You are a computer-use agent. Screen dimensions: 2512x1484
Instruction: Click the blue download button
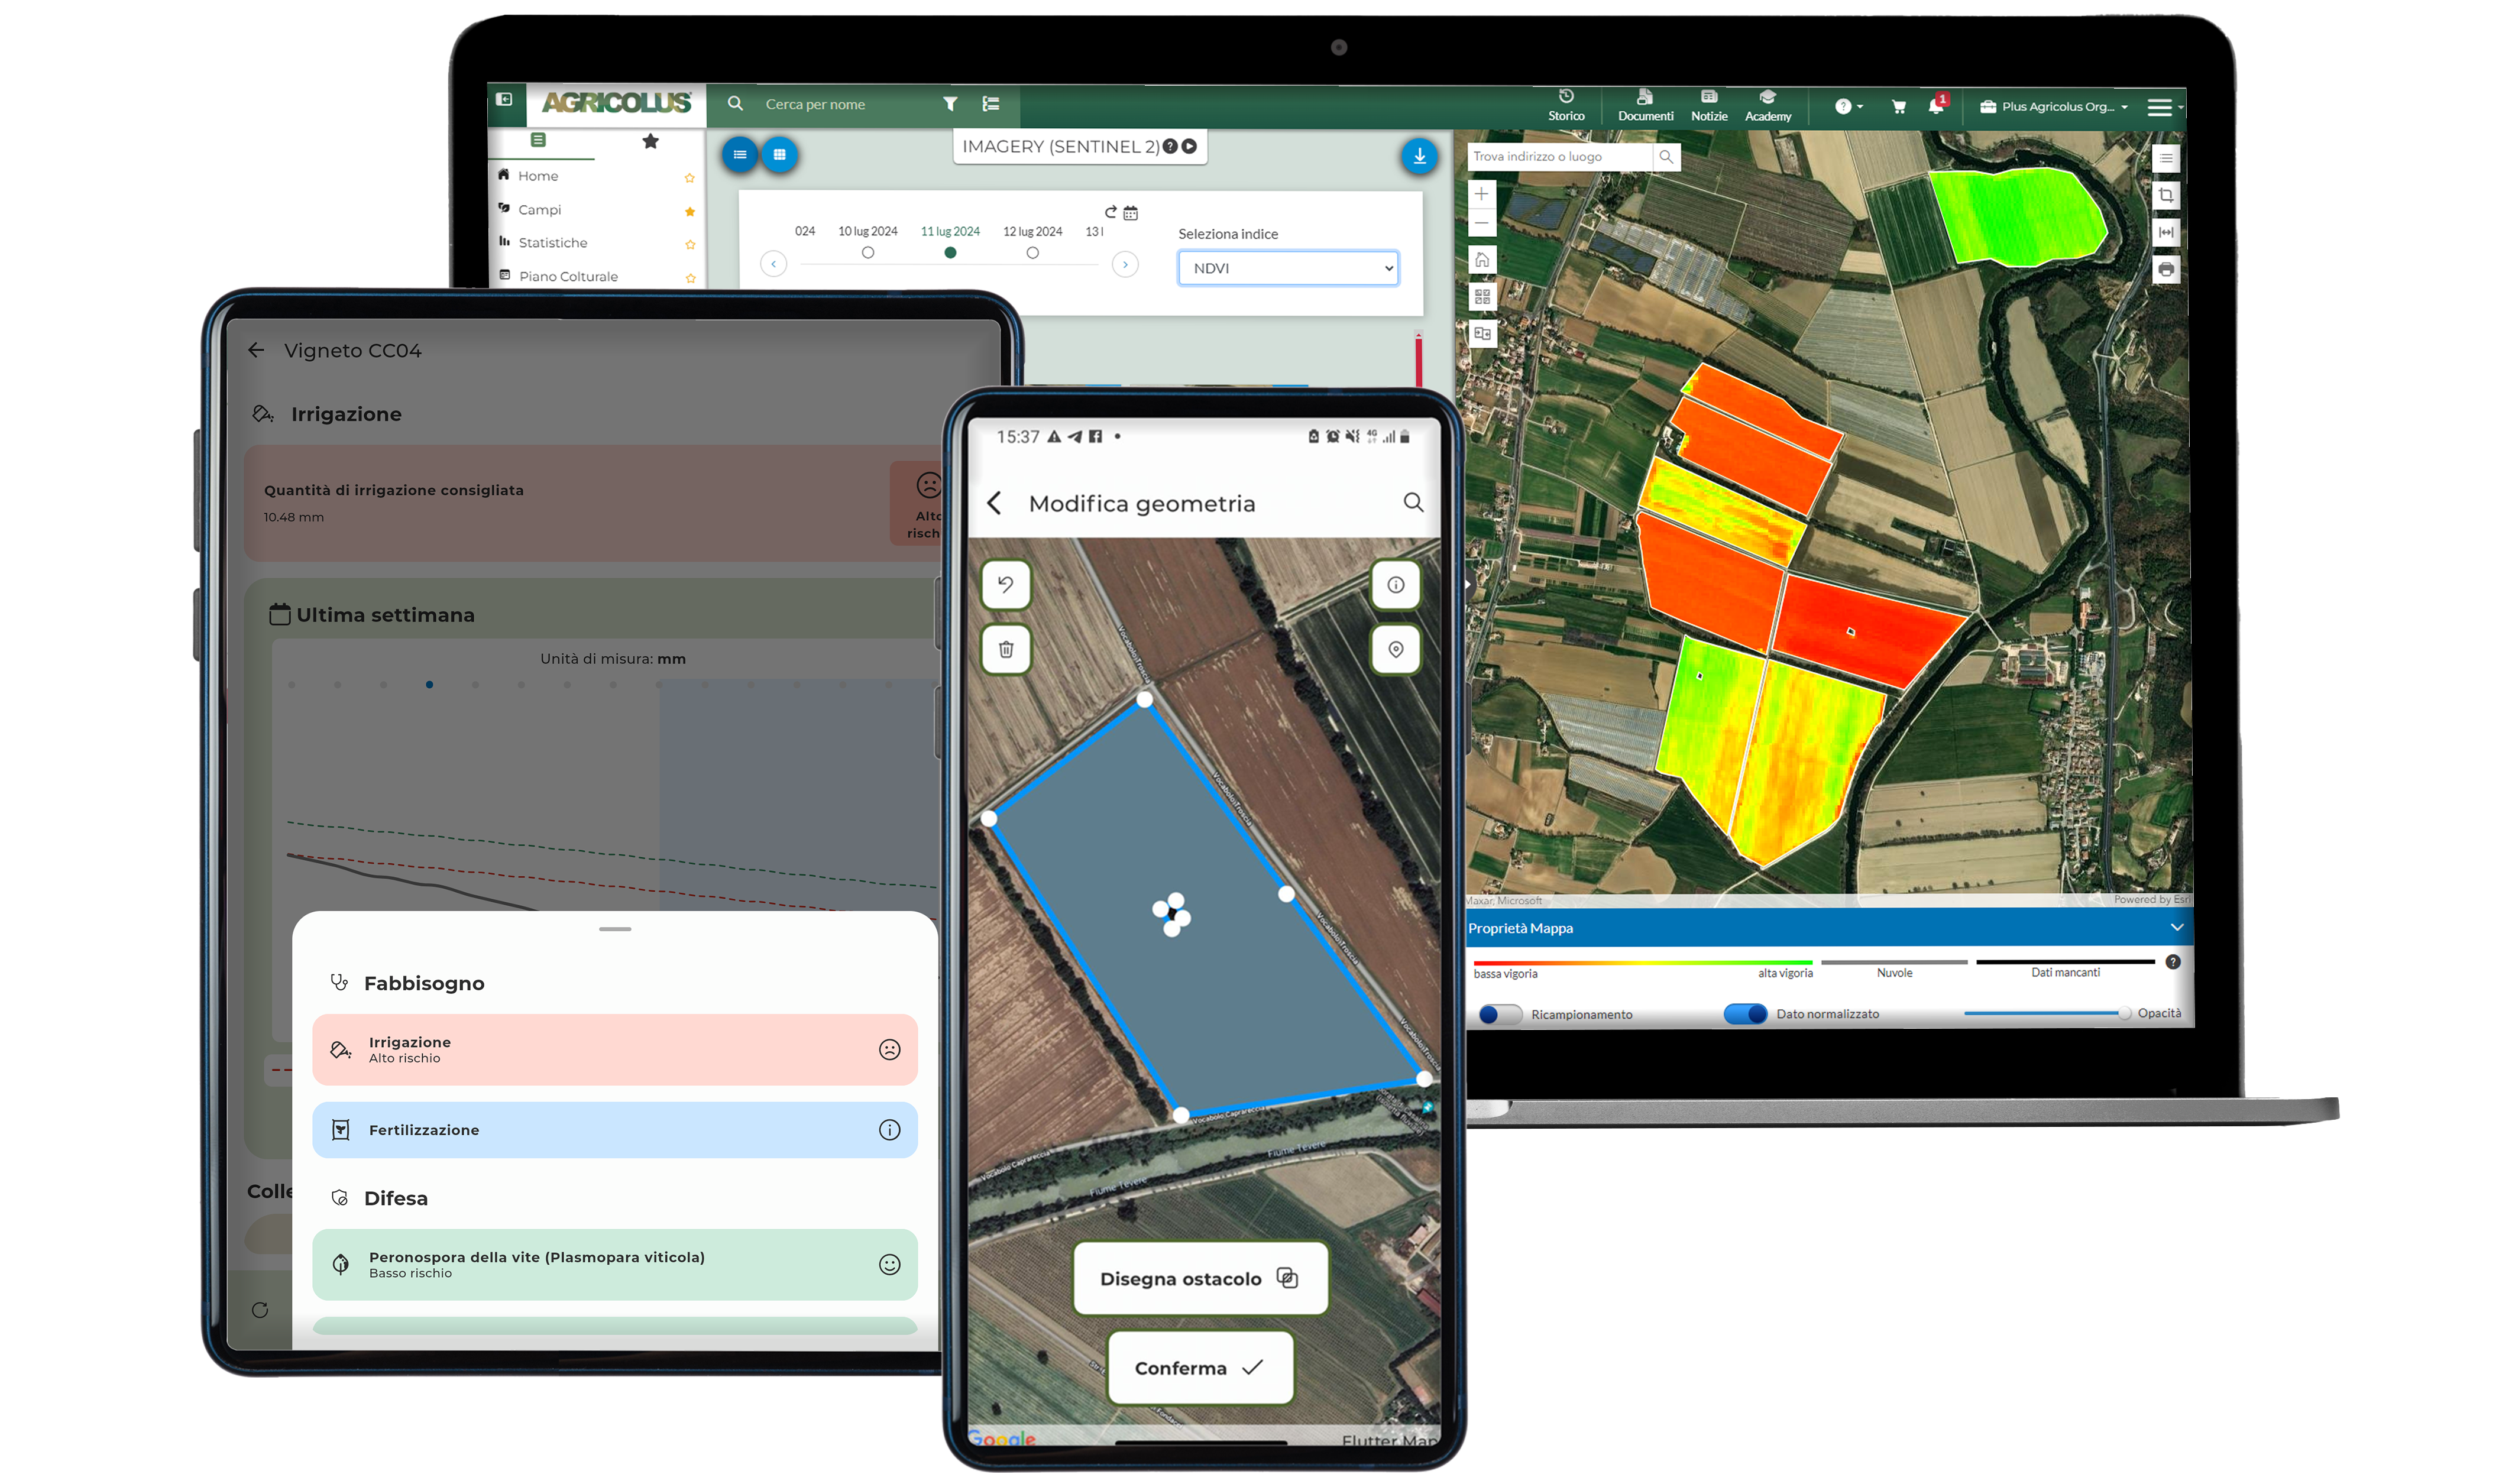tap(1419, 156)
